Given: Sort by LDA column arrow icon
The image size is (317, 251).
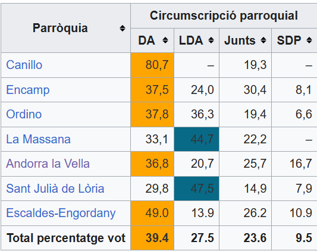Looking at the screenshot, I should click(211, 40).
